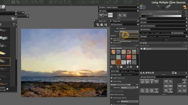Choose Embedded Image from source list
The width and height of the screenshot is (188, 105).
[x=129, y=41]
